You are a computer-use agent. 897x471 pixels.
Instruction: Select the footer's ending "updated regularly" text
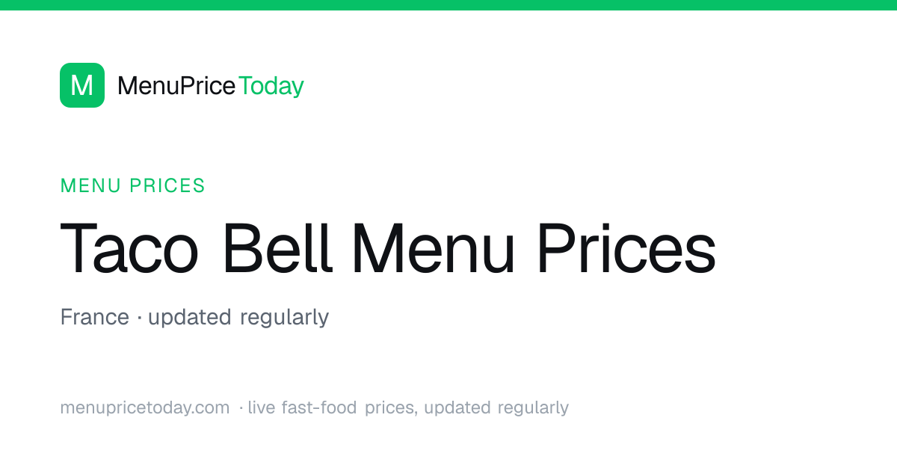pos(496,408)
